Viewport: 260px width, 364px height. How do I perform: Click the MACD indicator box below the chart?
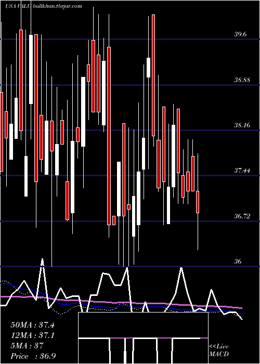coord(143,338)
